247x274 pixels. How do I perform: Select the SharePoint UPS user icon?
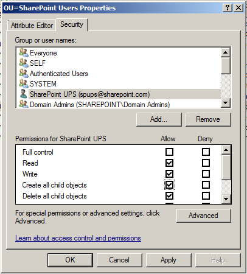coord(24,94)
